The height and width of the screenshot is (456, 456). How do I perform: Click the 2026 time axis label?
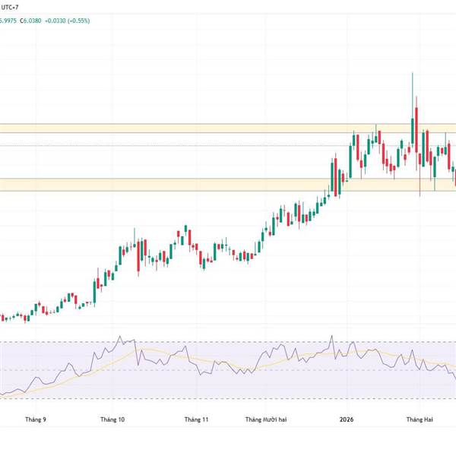pos(347,420)
